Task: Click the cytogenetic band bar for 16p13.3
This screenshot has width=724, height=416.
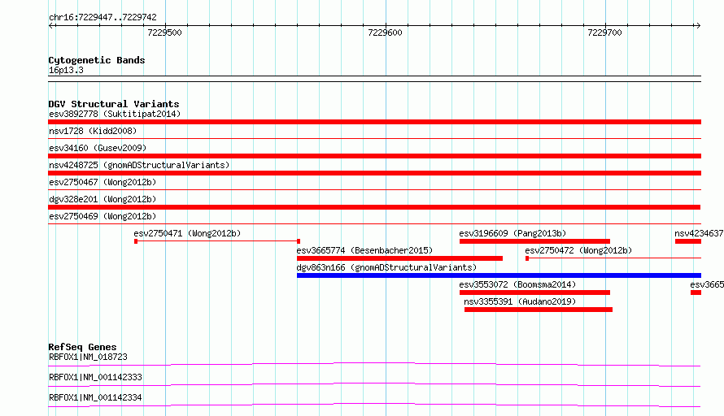Action: coord(374,79)
